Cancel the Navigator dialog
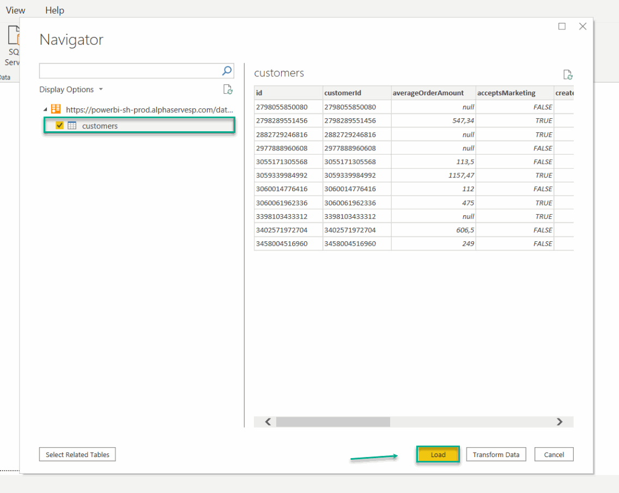Viewport: 619px width, 493px height. tap(554, 454)
